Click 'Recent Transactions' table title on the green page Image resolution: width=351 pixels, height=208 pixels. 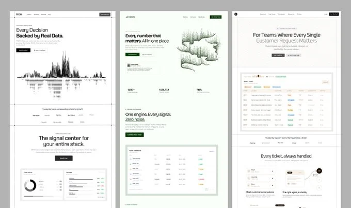[135, 151]
